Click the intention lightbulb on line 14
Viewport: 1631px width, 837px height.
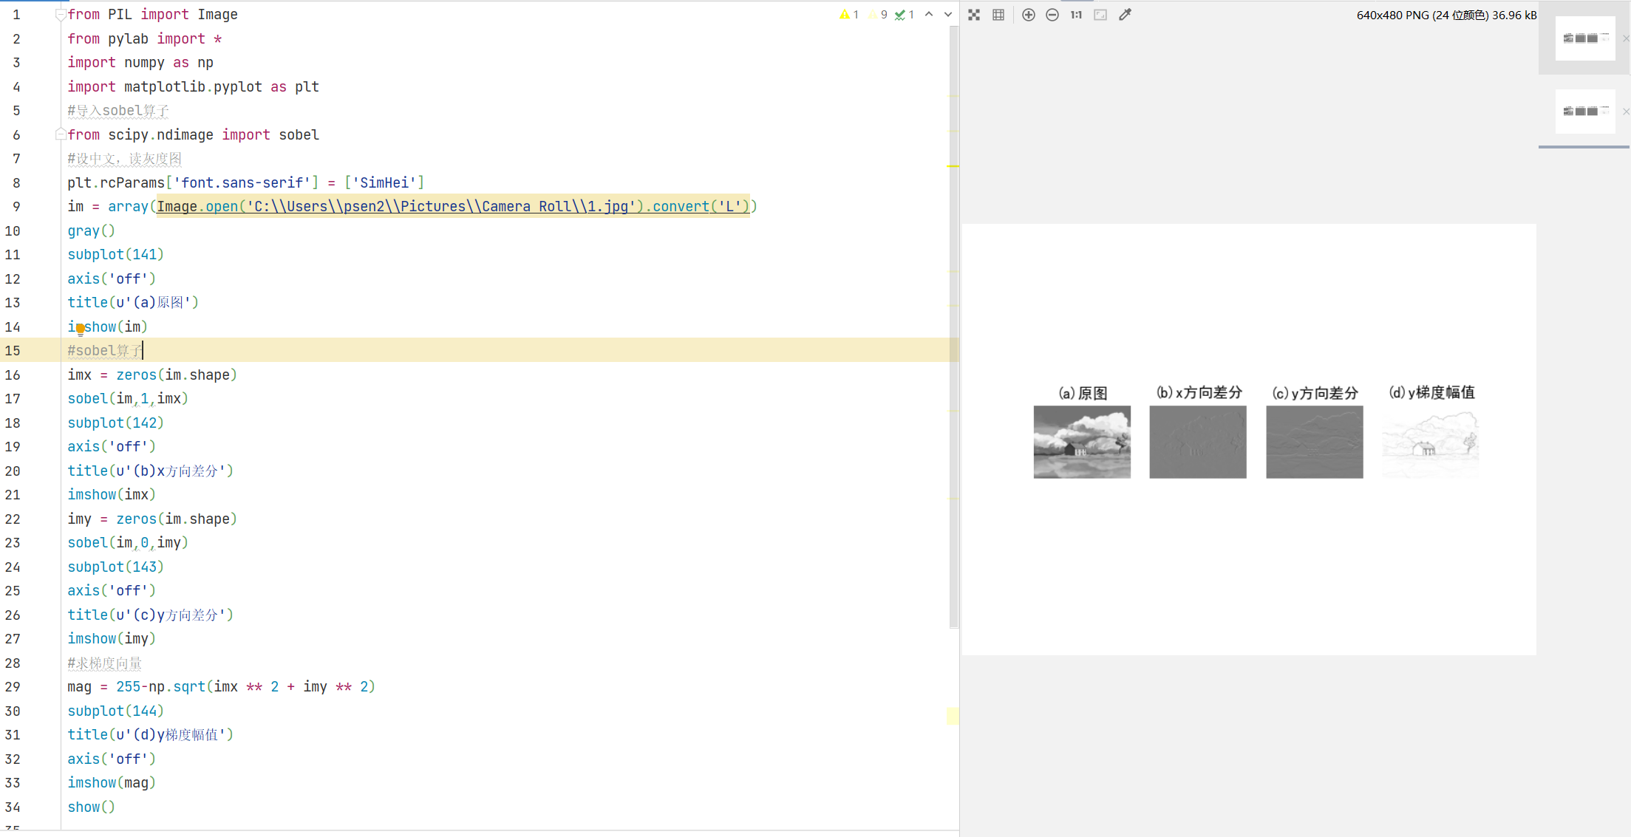[x=80, y=329]
